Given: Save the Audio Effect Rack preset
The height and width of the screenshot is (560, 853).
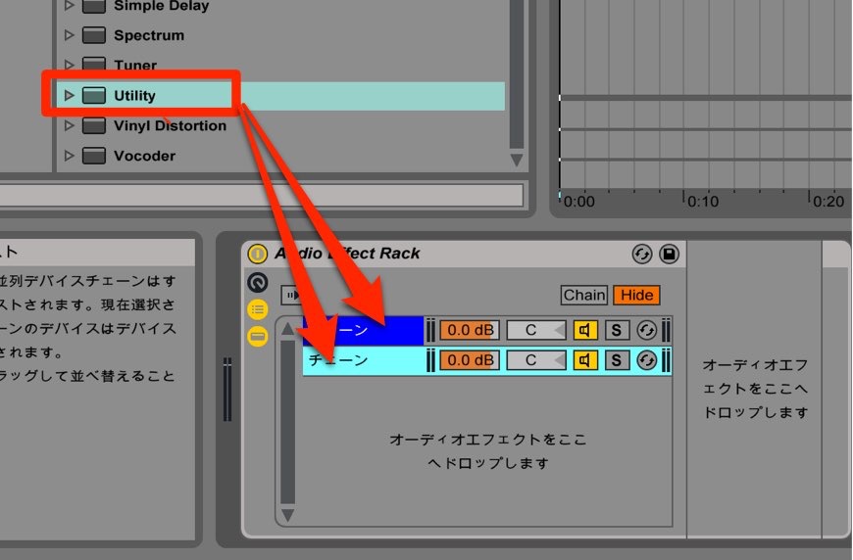Looking at the screenshot, I should click(669, 254).
